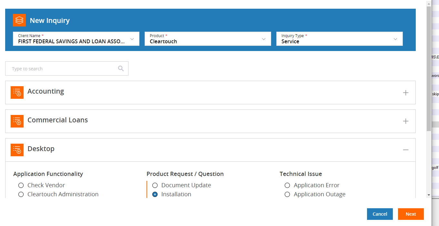Click the Desktop section heading
439x226 pixels.
(41, 149)
